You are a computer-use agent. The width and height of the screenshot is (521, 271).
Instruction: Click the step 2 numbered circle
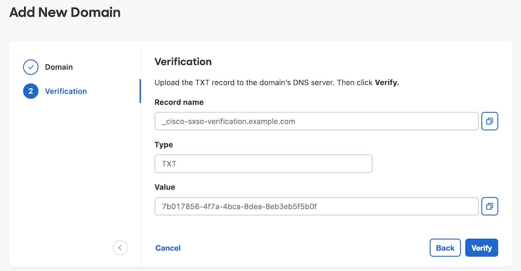(30, 92)
